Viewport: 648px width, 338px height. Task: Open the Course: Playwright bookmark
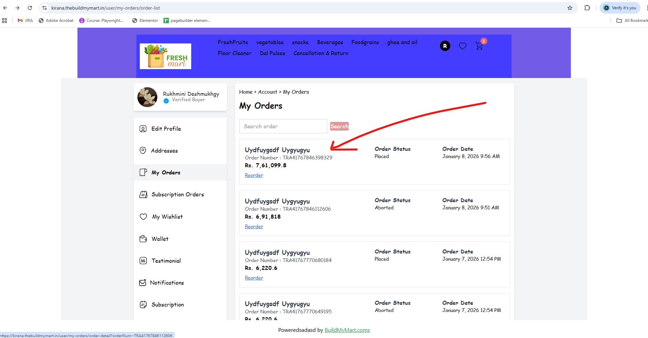(101, 21)
